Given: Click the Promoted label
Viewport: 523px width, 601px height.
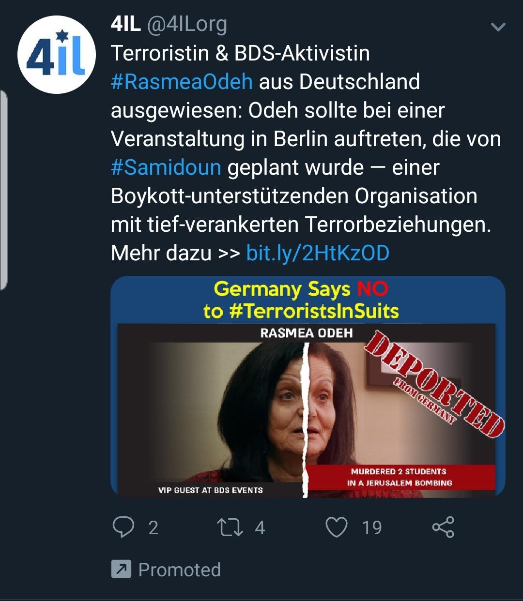Looking at the screenshot, I should 180,570.
